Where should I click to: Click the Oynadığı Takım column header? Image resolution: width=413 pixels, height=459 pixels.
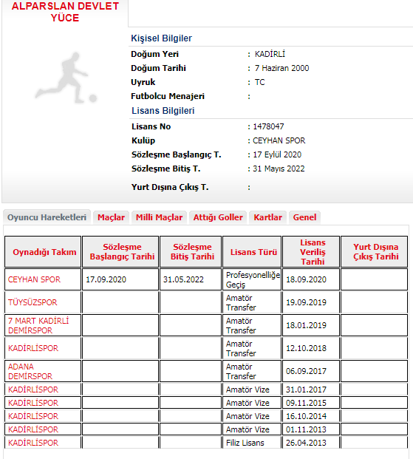(43, 252)
